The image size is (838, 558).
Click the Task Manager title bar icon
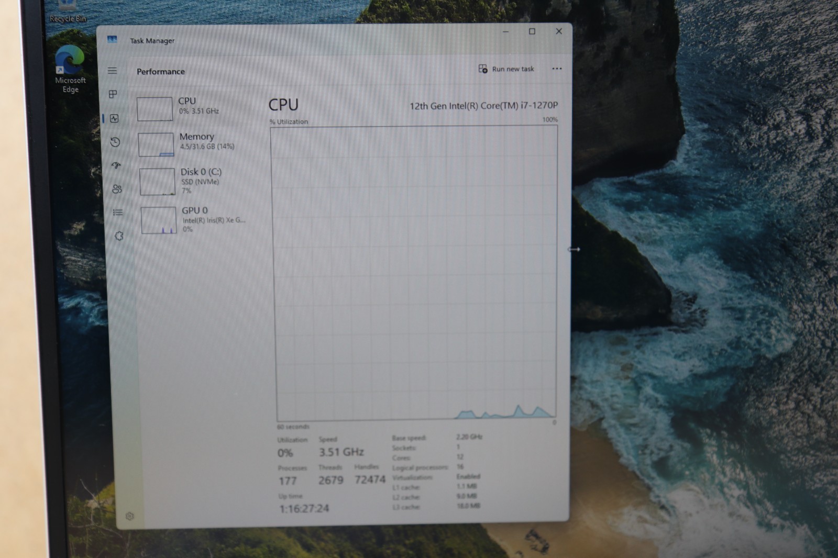[x=112, y=39]
